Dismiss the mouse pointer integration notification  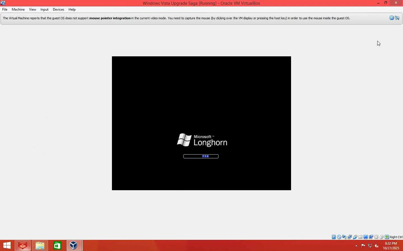tap(392, 18)
